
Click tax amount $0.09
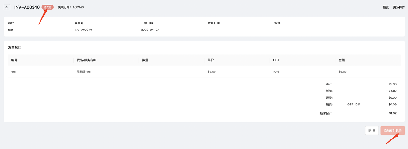click(x=392, y=105)
